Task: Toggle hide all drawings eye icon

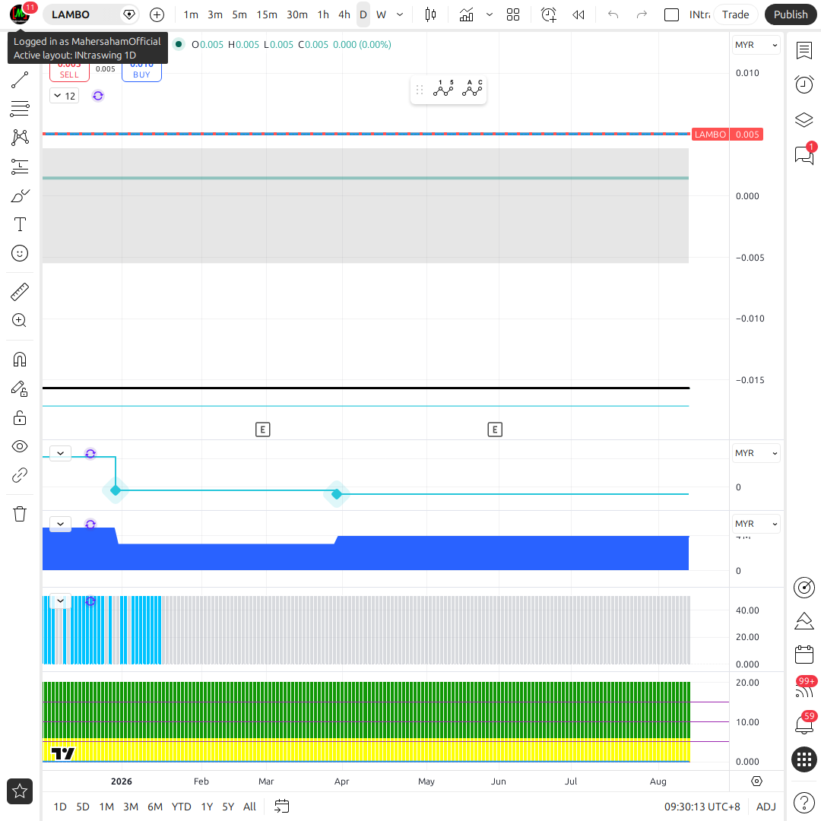Action: (19, 446)
